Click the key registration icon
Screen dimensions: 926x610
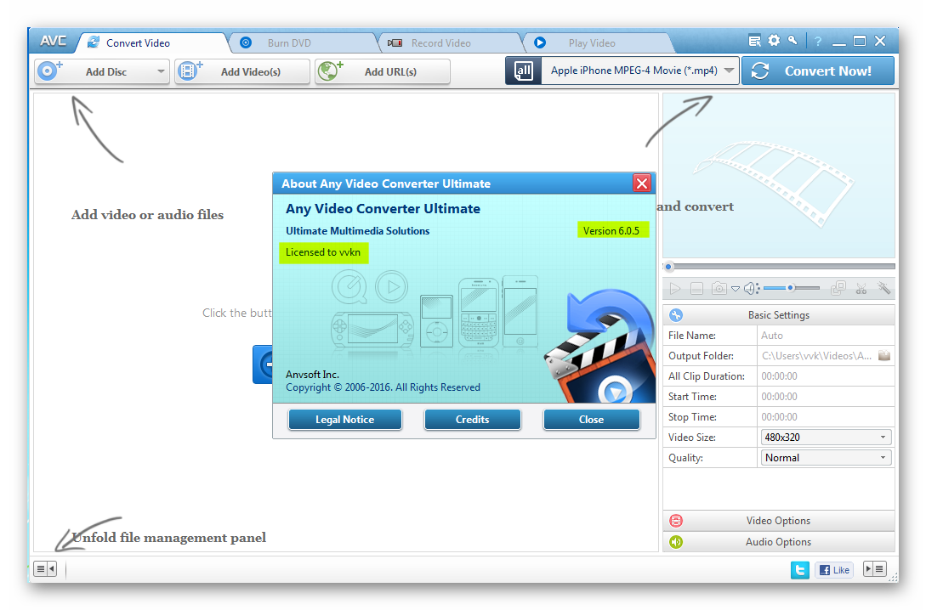(792, 41)
